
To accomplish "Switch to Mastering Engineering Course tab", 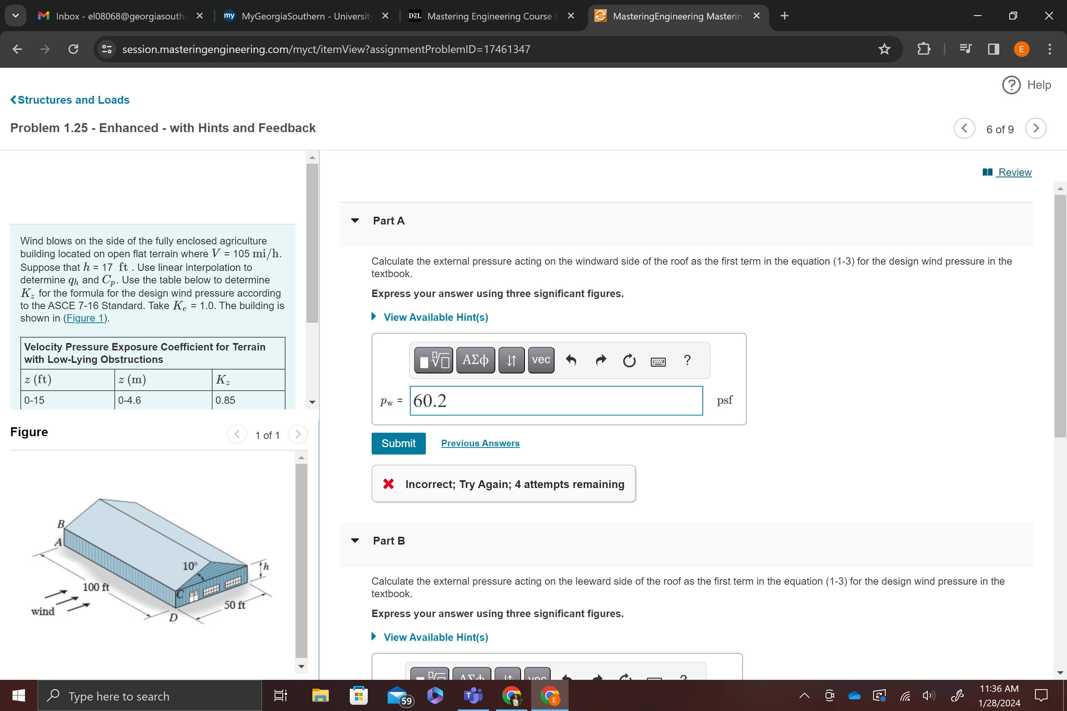I will (x=489, y=16).
